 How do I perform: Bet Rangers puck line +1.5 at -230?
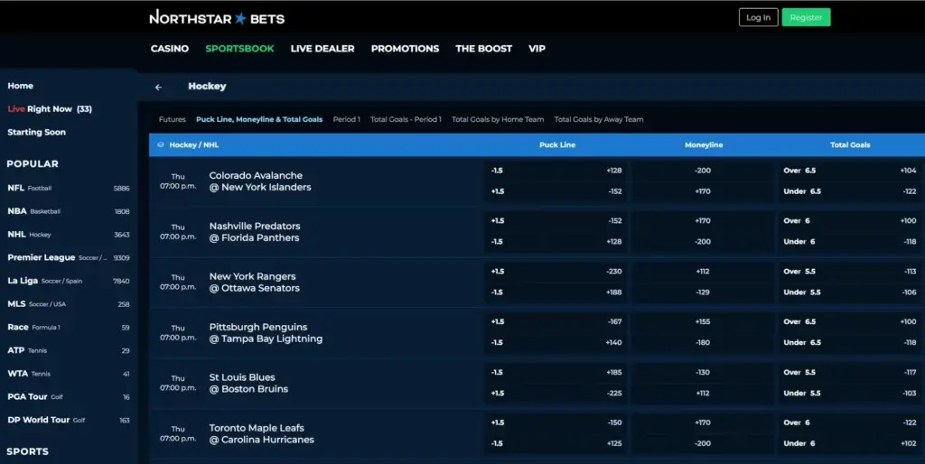point(556,271)
